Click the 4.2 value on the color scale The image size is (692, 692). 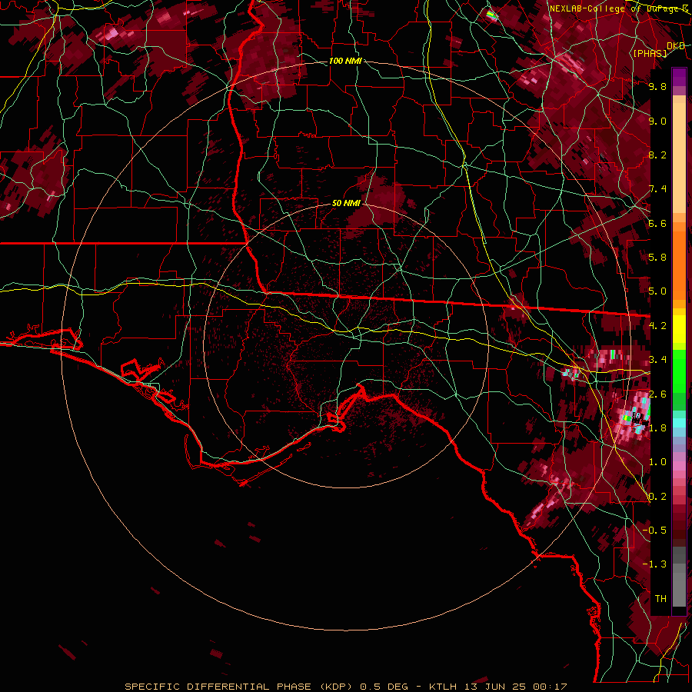pos(657,326)
